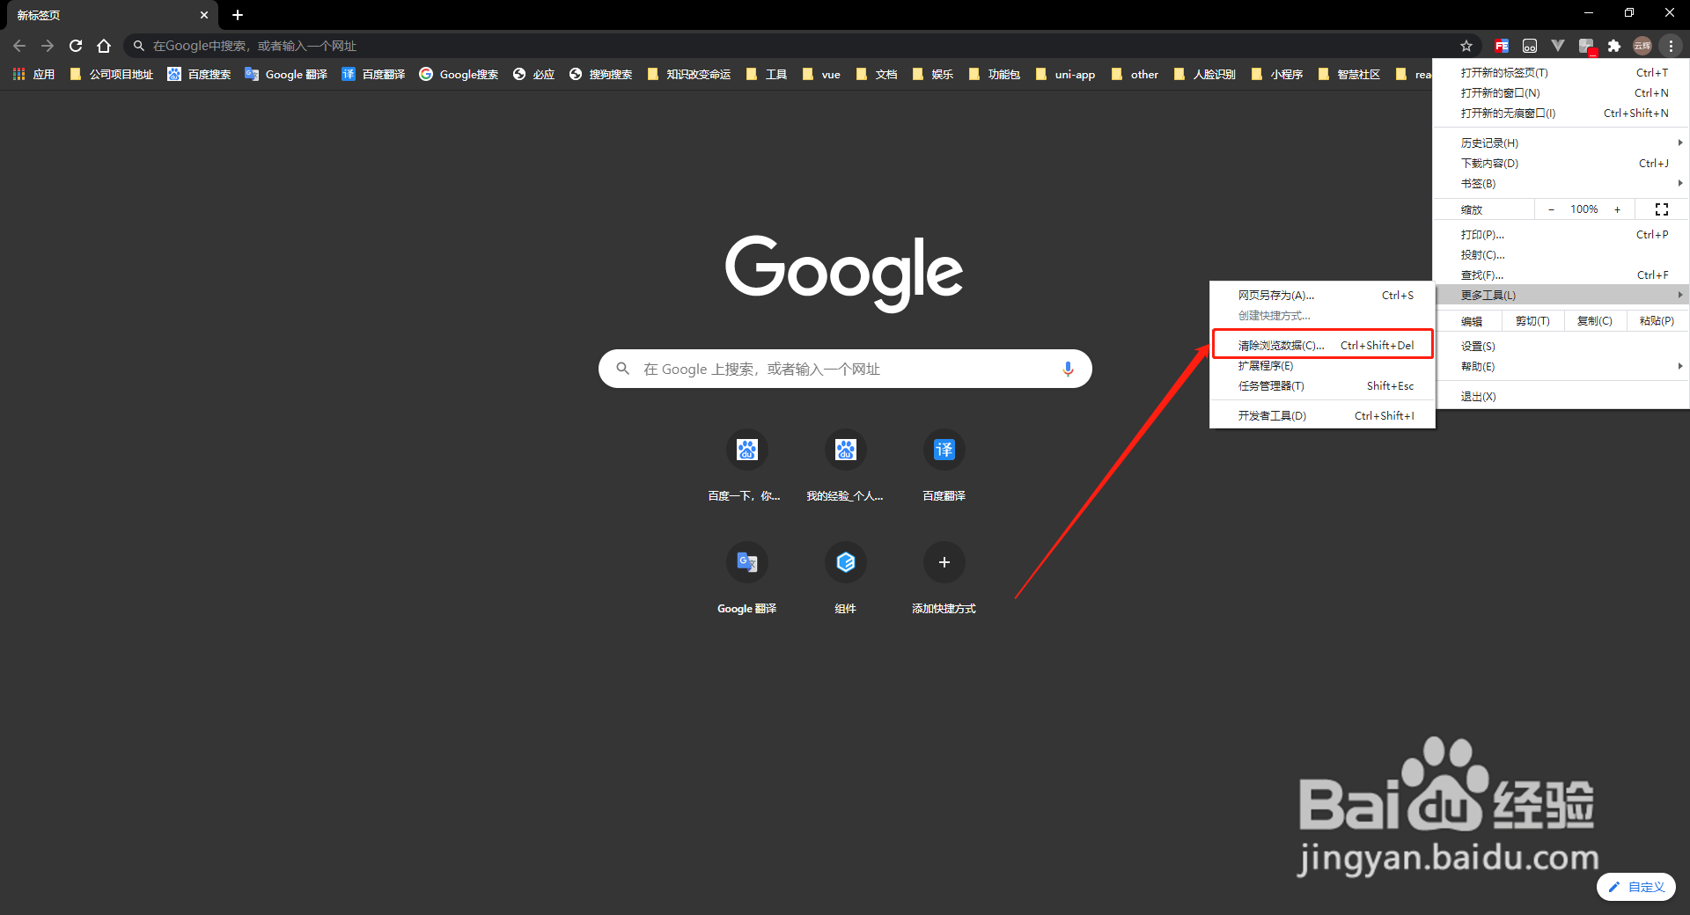Open a new tab with plus button
1690x915 pixels.
(x=238, y=15)
